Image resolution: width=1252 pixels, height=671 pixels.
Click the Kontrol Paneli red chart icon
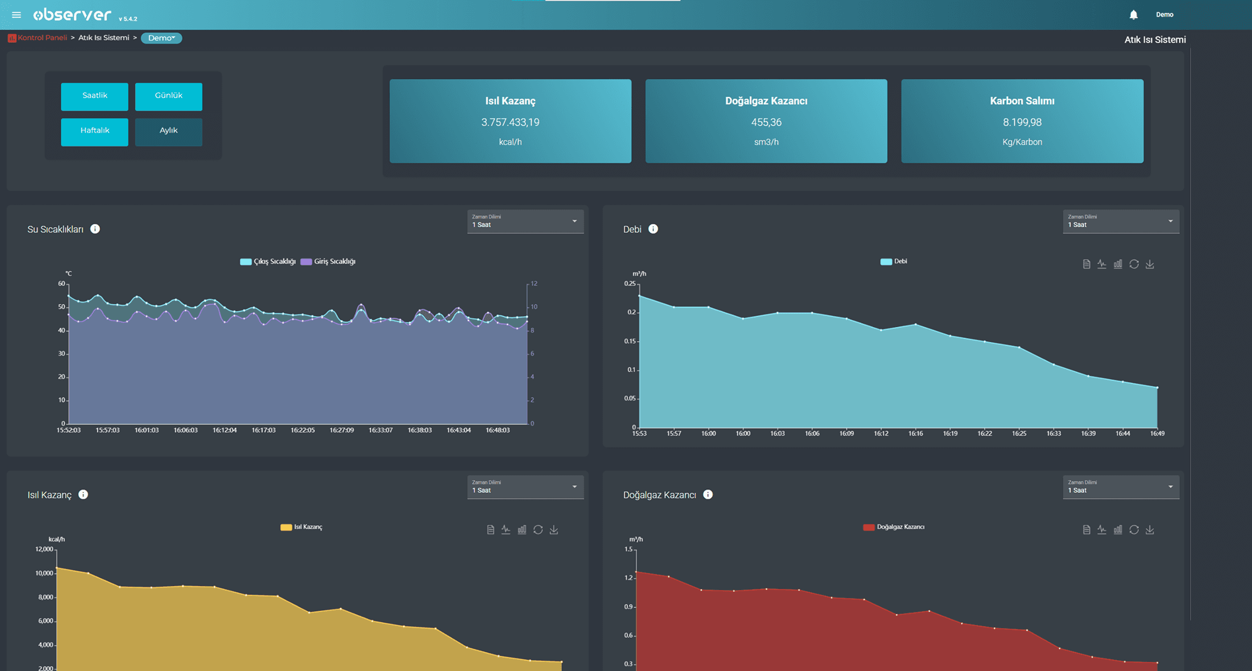coord(12,38)
